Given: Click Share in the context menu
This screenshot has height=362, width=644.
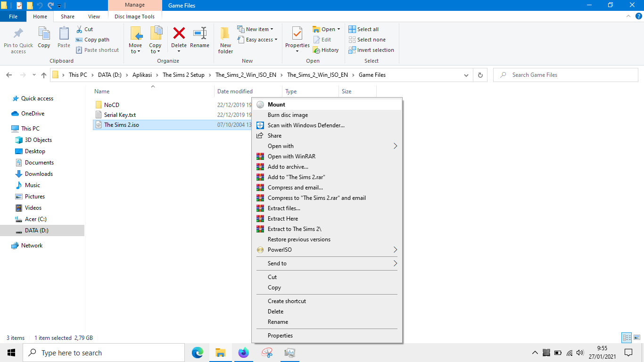Looking at the screenshot, I should (x=327, y=136).
